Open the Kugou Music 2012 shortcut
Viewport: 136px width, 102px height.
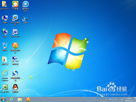(x=26, y=4)
